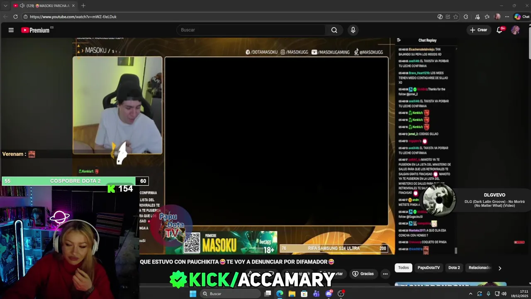The image size is (531, 299).
Task: Open the browser extensions icon
Action: [466, 17]
